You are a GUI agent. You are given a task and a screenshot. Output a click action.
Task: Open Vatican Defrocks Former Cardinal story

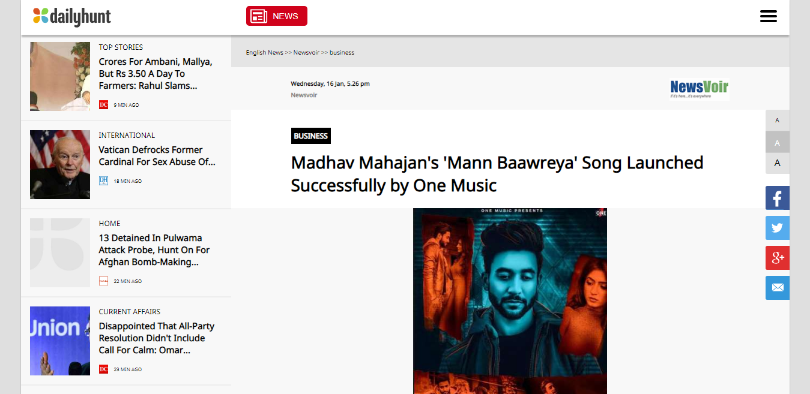click(157, 156)
